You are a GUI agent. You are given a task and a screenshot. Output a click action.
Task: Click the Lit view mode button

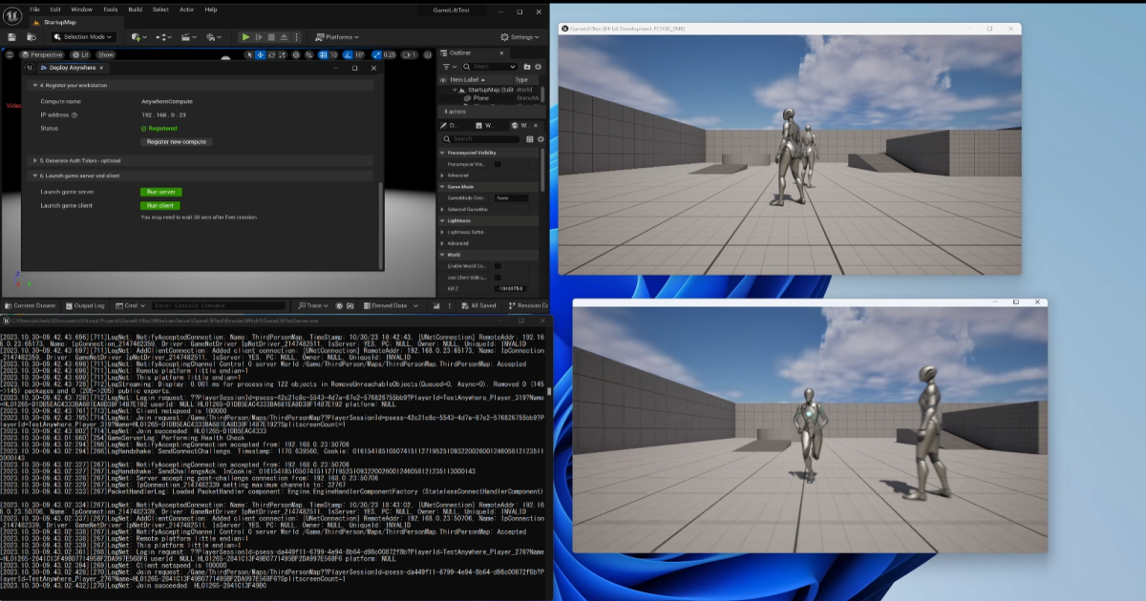(80, 54)
